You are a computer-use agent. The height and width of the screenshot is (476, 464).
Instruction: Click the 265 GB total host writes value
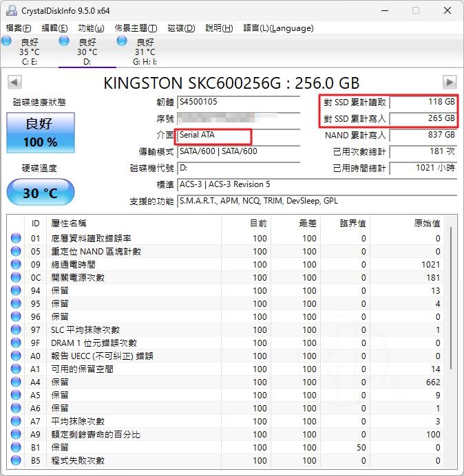click(x=423, y=118)
